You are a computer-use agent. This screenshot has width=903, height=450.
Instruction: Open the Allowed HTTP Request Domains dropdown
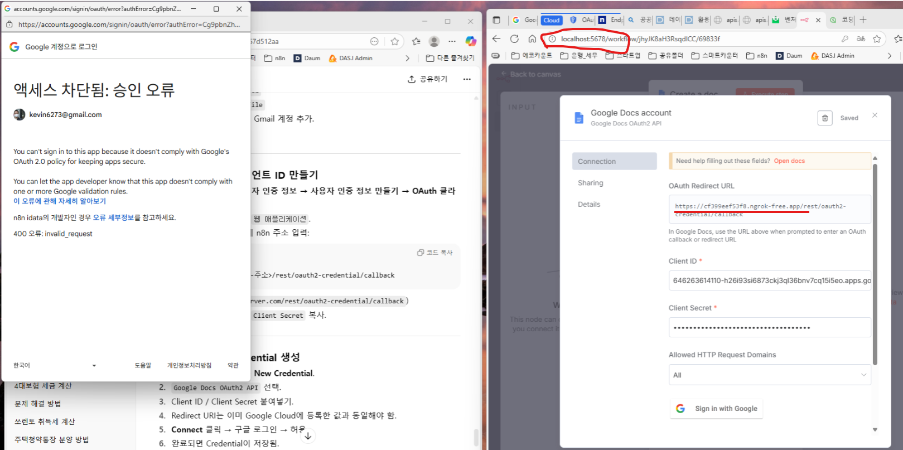[770, 375]
